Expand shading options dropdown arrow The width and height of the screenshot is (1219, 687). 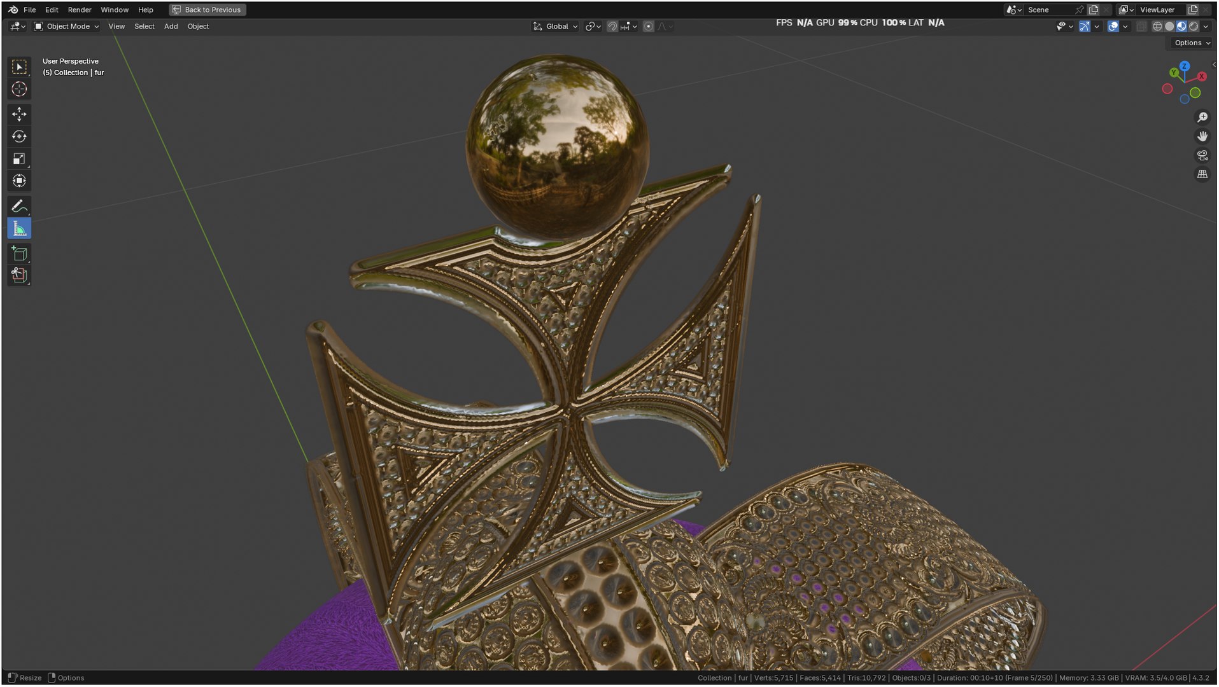[x=1206, y=26]
